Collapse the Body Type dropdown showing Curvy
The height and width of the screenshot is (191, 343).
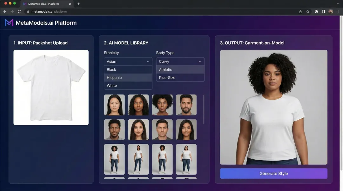(180, 61)
